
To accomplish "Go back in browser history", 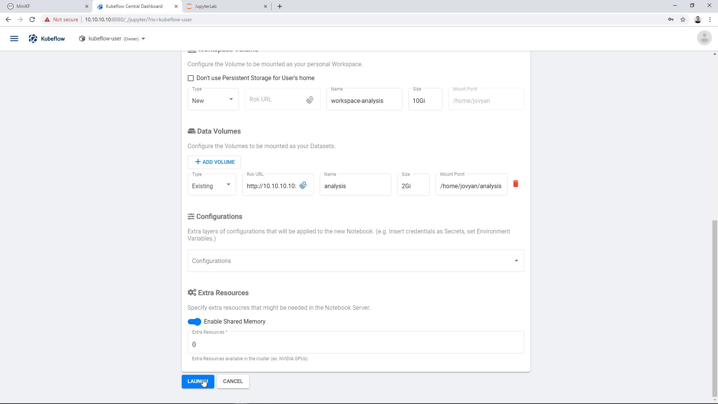I will pos(8,19).
